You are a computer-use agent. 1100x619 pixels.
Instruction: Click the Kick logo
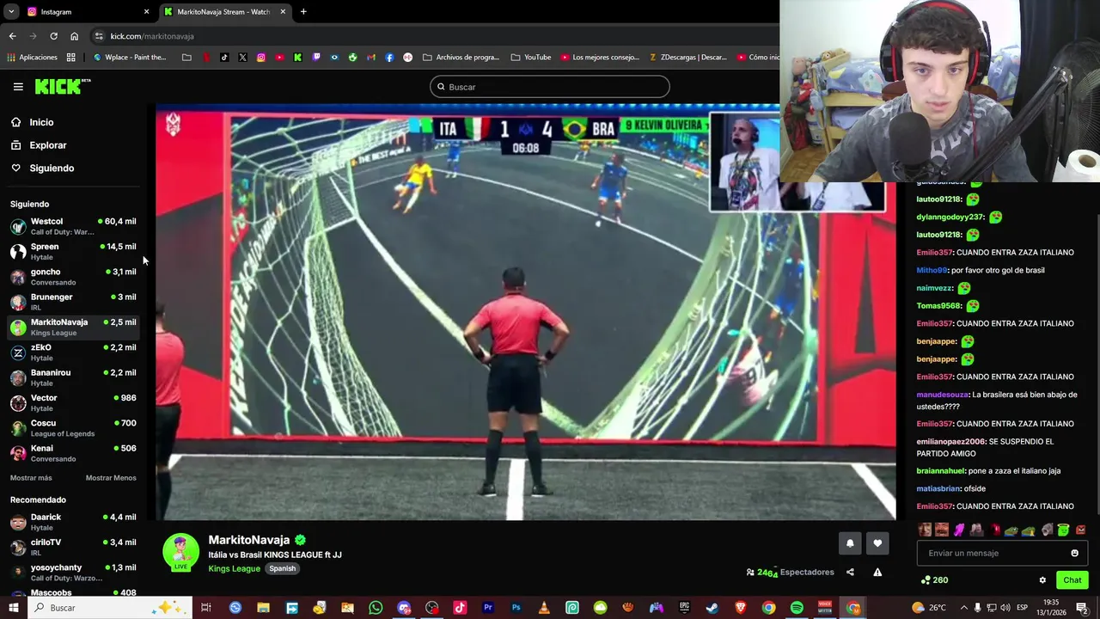point(63,86)
